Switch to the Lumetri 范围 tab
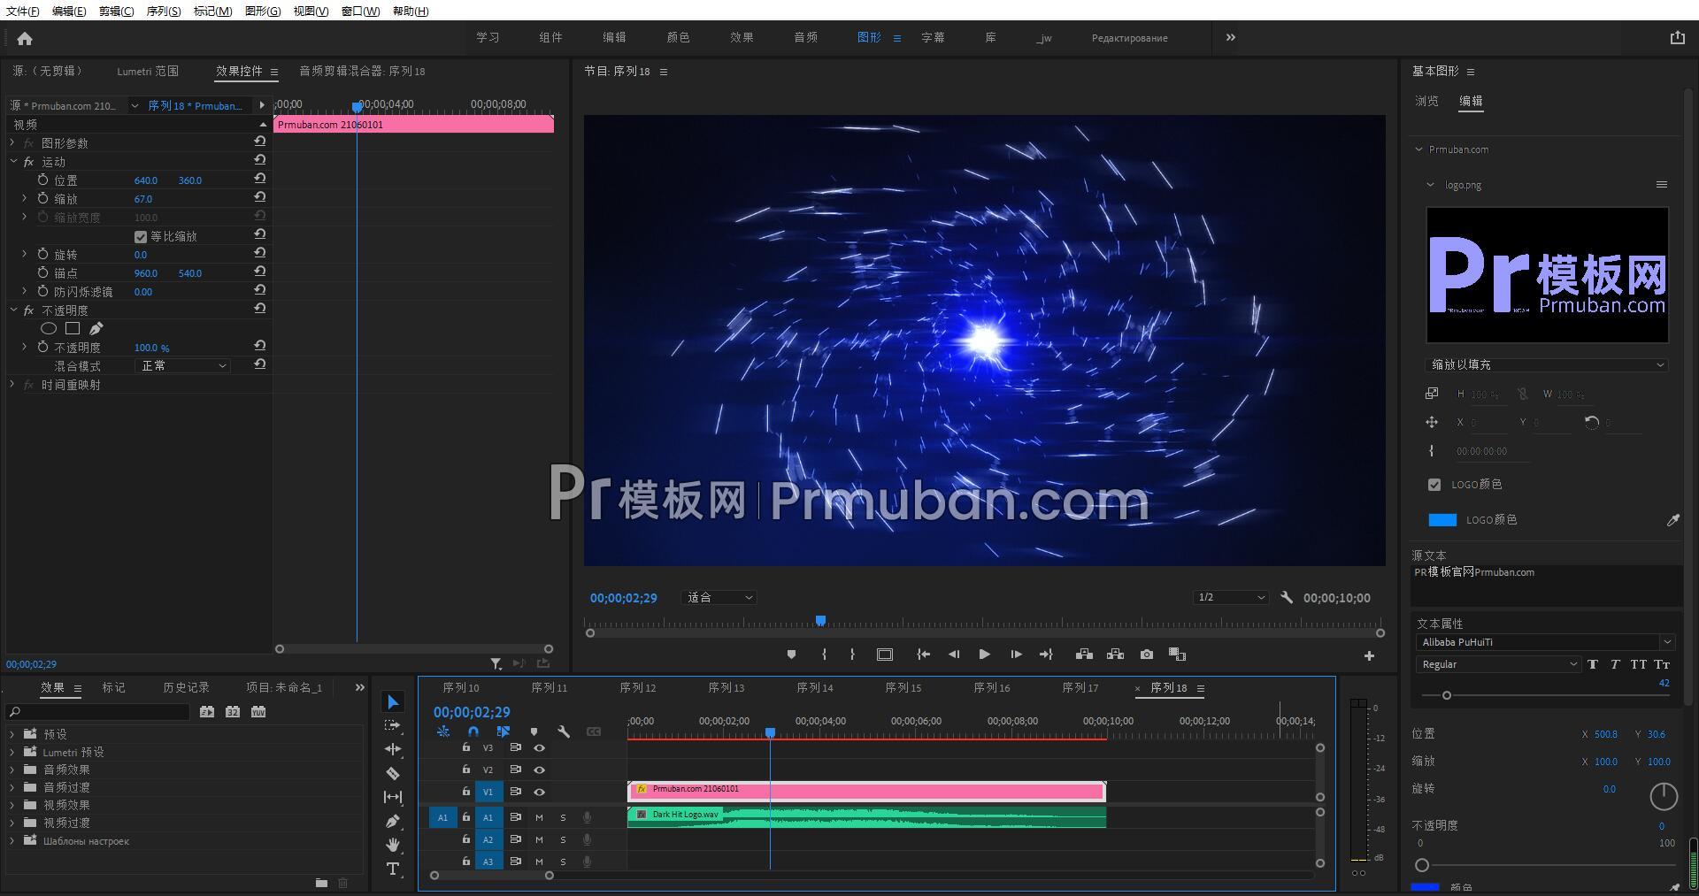This screenshot has width=1699, height=896. pos(147,71)
